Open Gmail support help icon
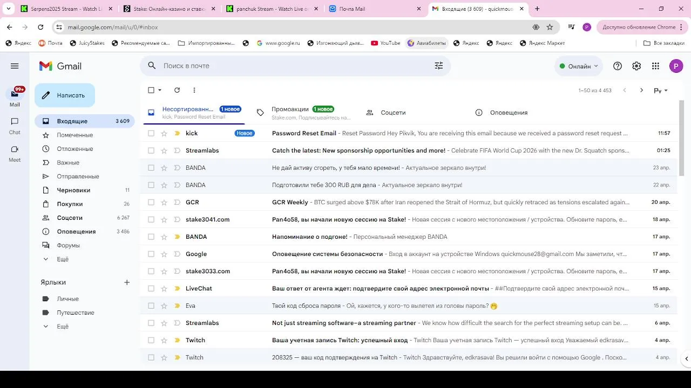Screen dimensions: 691x388 point(618,66)
